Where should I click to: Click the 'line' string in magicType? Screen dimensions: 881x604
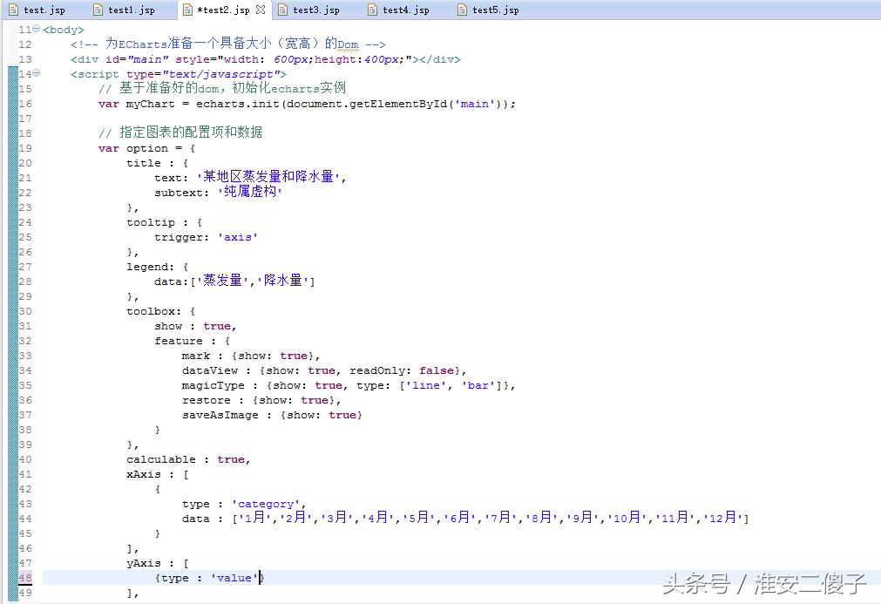[426, 385]
